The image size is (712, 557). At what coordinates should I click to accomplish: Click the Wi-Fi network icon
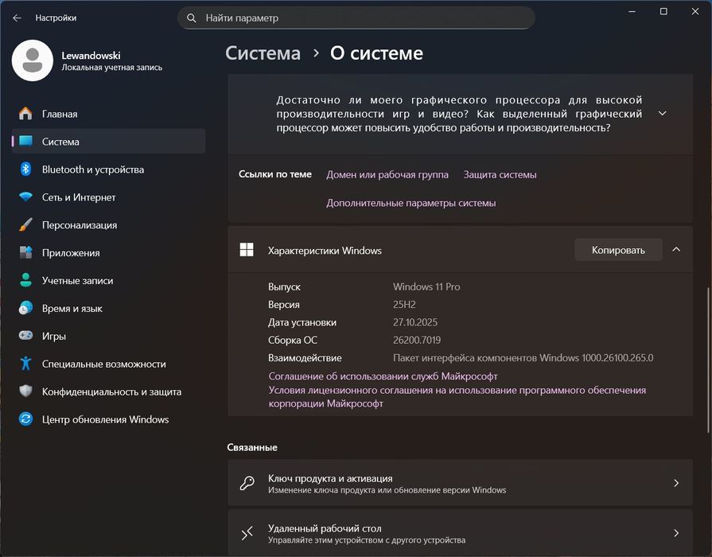pyautogui.click(x=26, y=197)
